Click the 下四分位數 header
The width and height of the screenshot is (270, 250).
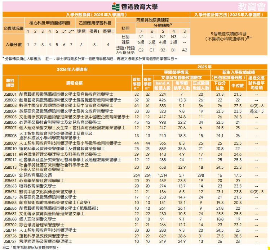pos(220,86)
